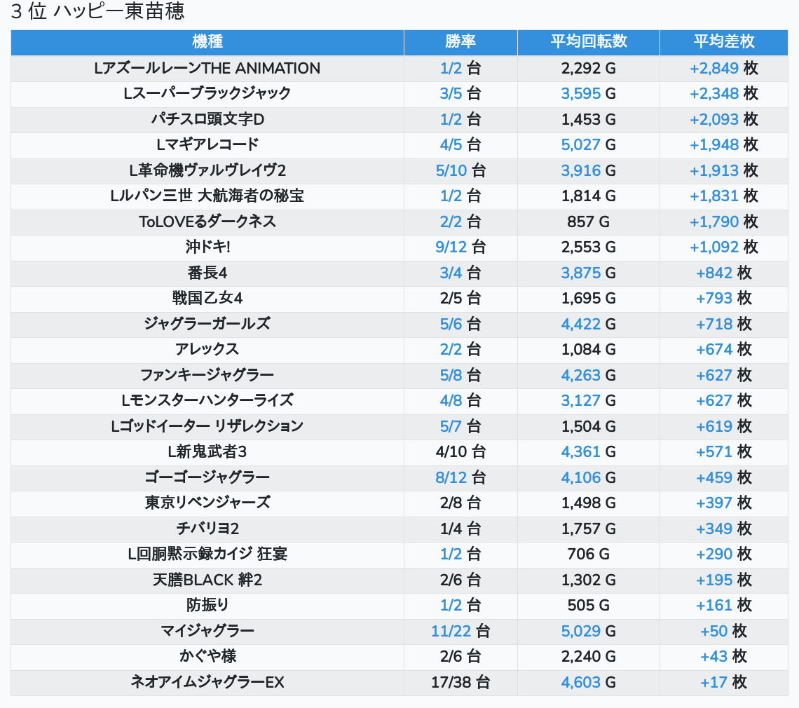The image size is (799, 708).
Task: Select the 平均差枚 column header
Action: pos(723,42)
